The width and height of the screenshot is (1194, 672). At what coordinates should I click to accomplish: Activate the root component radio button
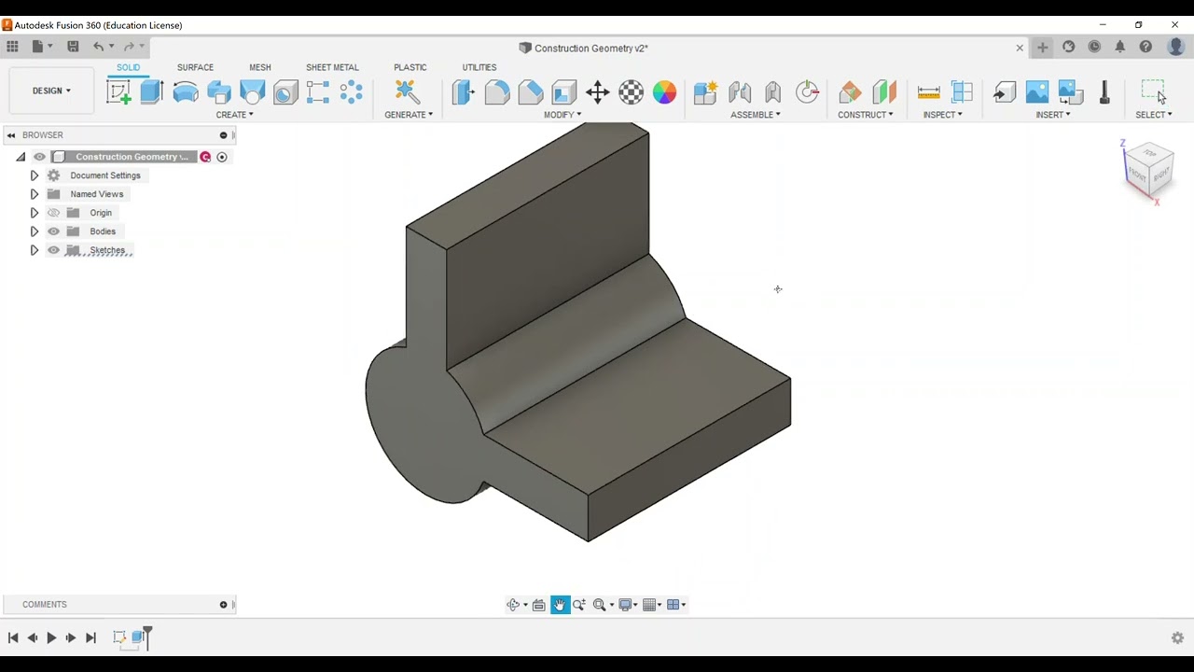[222, 157]
